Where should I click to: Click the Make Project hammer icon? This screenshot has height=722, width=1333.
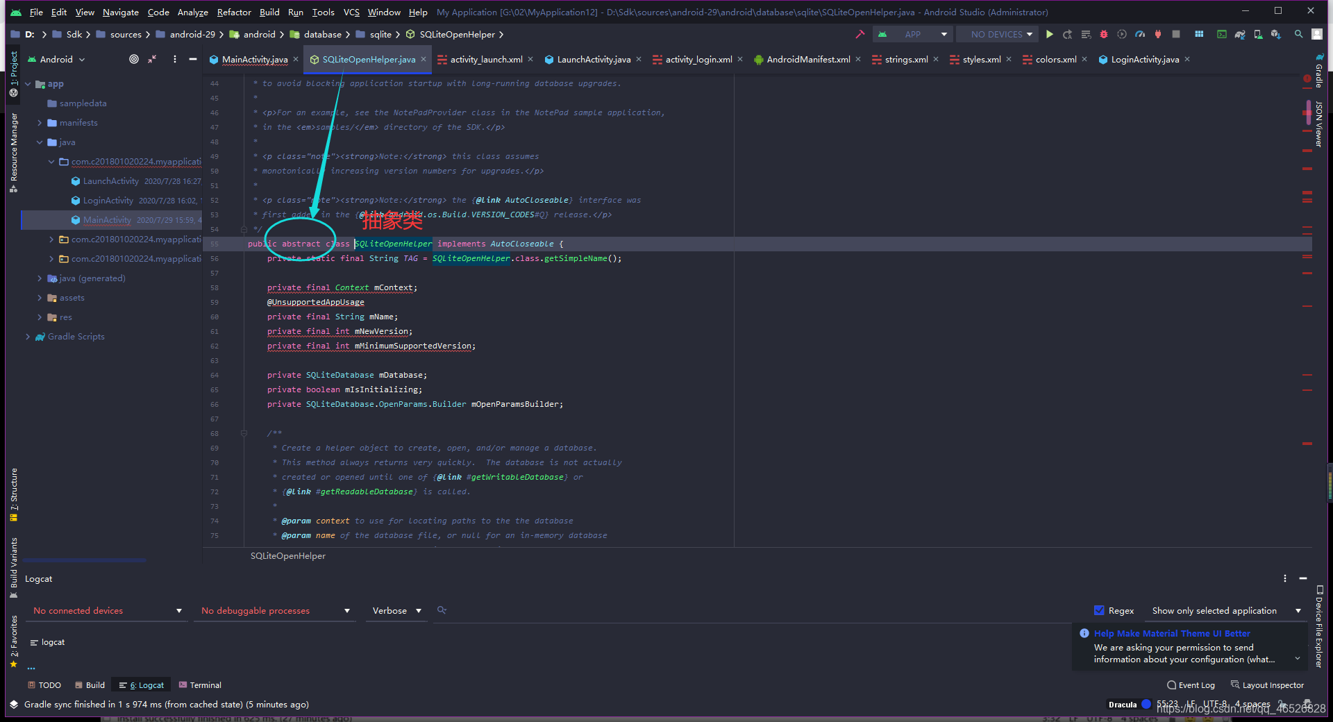[x=860, y=34]
